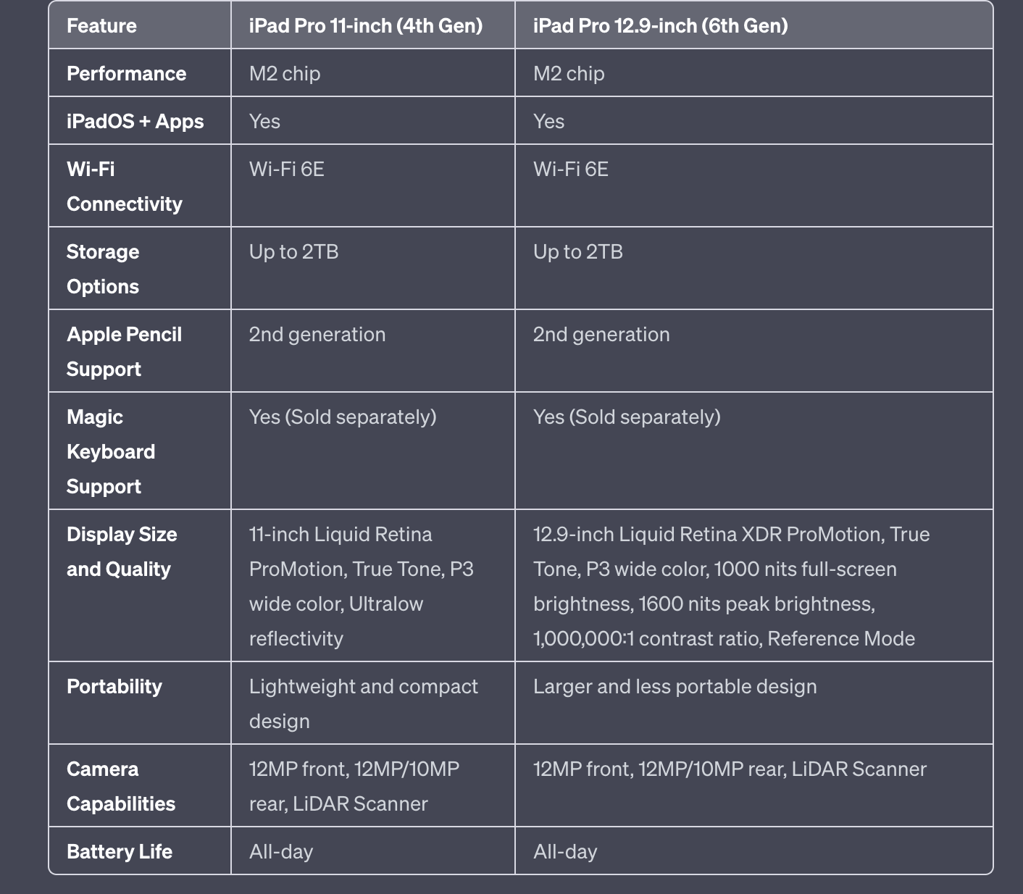The image size is (1023, 894).
Task: Click the Battery Life row label
Action: 120,851
